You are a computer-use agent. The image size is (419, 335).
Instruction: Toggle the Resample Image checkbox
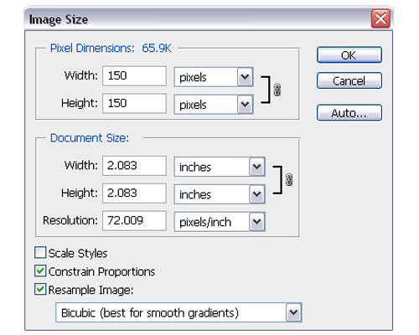coord(40,289)
